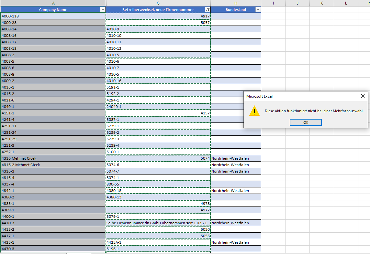The height and width of the screenshot is (254, 370).
Task: Select the entire column A header
Action: (x=53, y=3)
